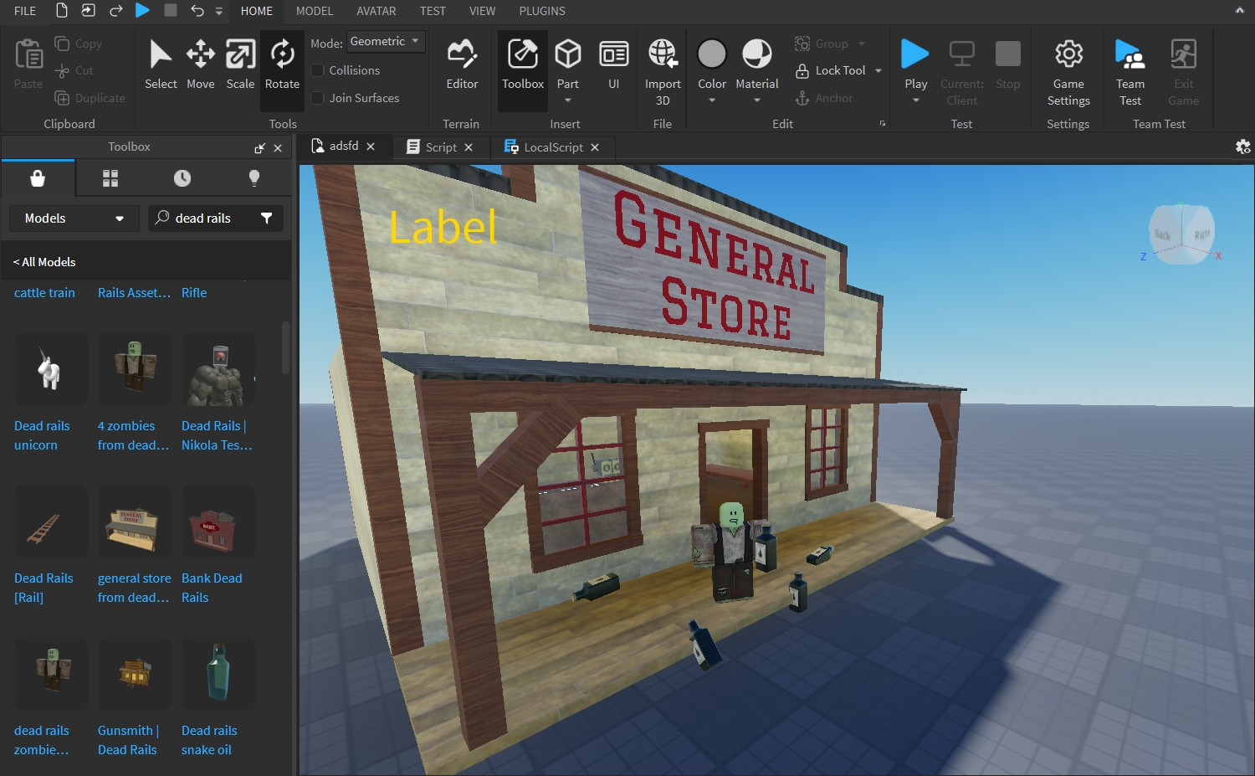Collapse the ribbon with the chevron

[x=1240, y=10]
